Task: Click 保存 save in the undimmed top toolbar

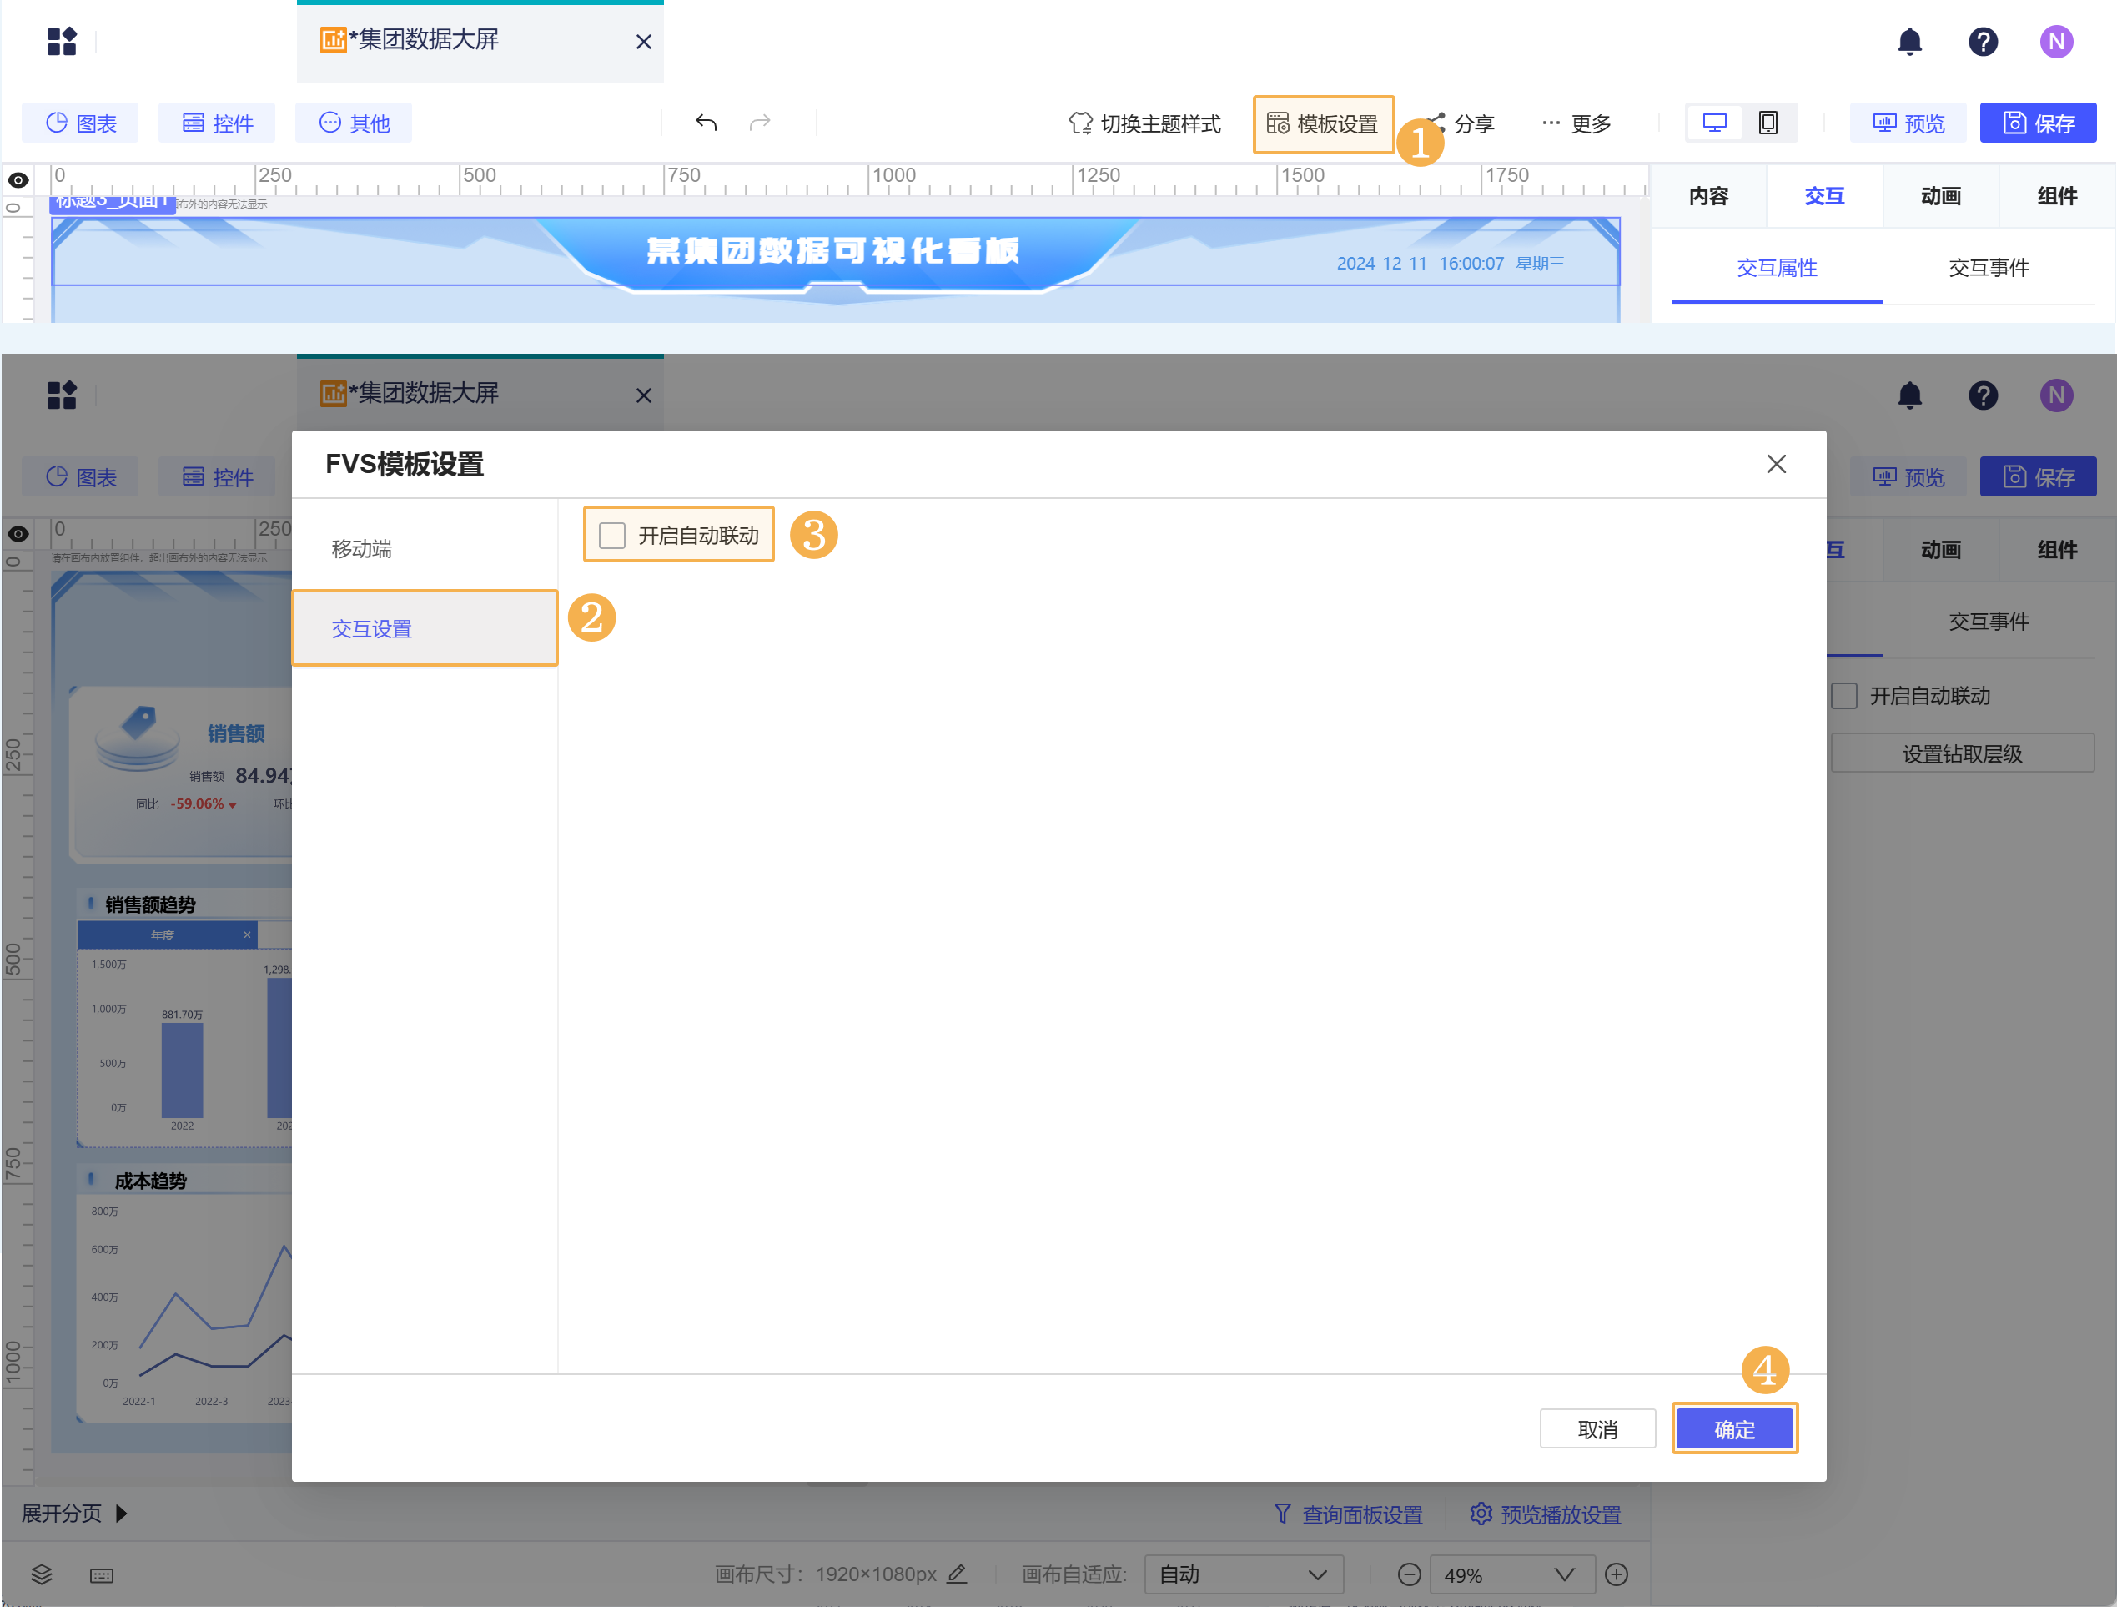Action: [x=2039, y=123]
